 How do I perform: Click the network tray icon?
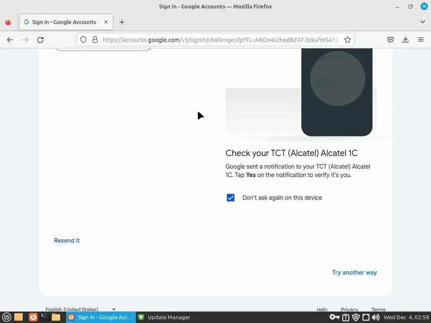tap(366, 317)
